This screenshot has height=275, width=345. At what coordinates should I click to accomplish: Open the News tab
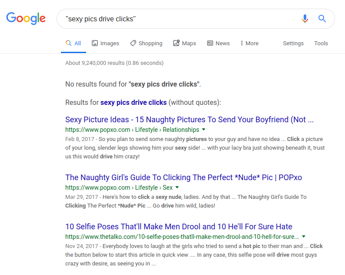tap(218, 44)
